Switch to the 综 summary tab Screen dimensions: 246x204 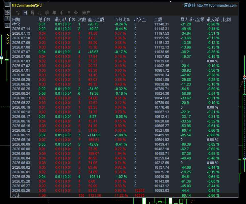click(x=18, y=13)
